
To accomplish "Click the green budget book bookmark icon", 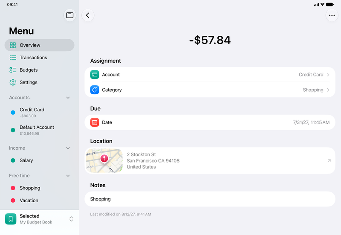I will coord(11,219).
